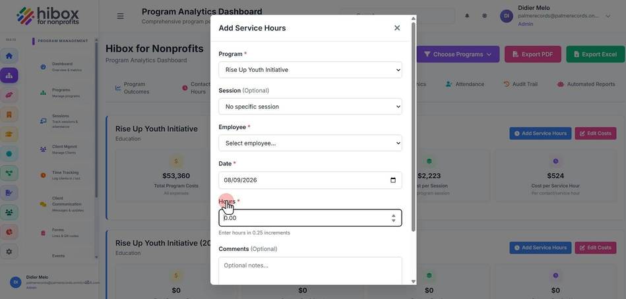Open the settings gear sidebar icon
This screenshot has height=299, width=626.
coord(9,252)
